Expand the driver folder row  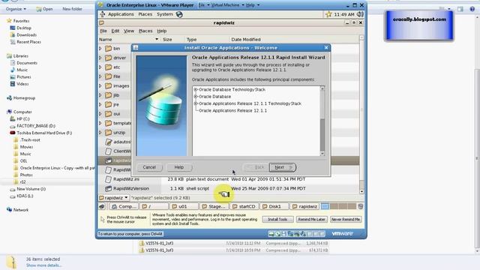click(100, 58)
